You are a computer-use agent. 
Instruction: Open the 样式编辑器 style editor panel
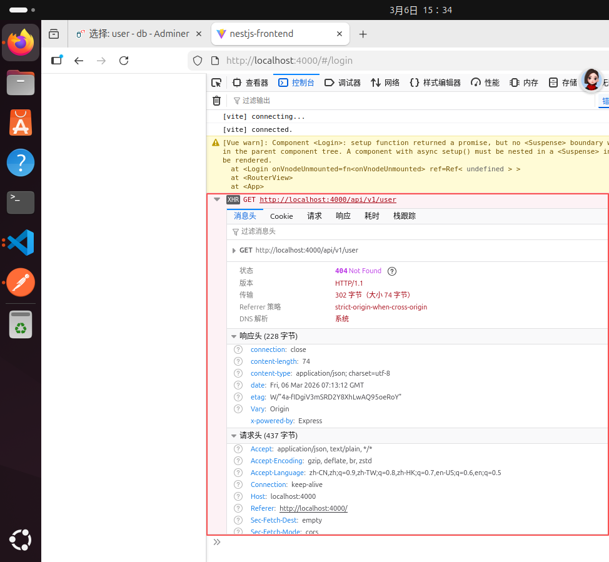(x=435, y=83)
